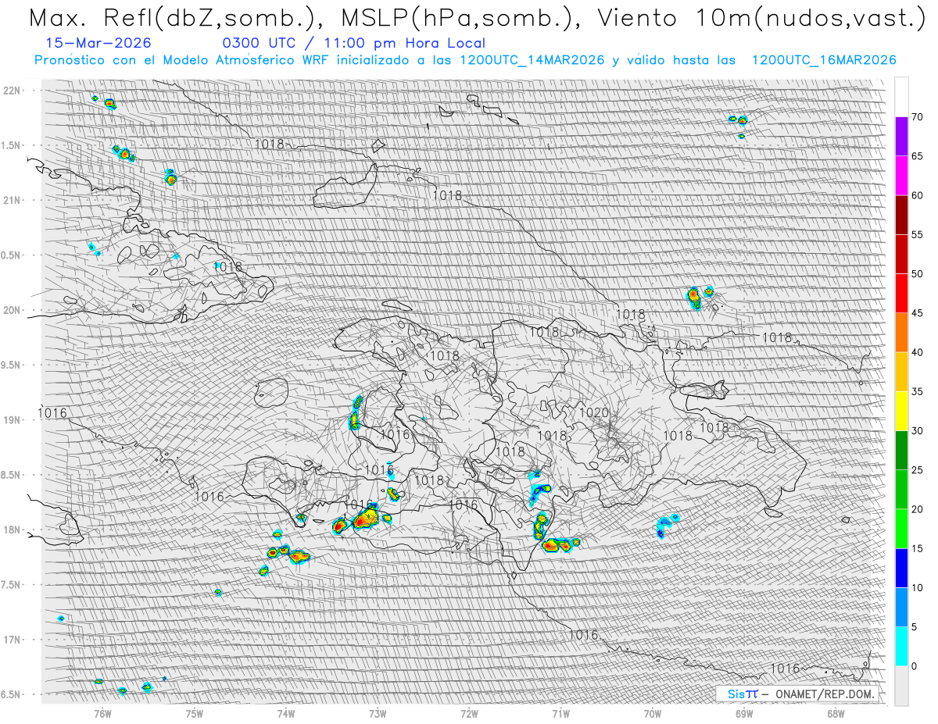Screen dimensions: 938x724
Task: Click the '74W' longitude axis label
Action: (286, 714)
